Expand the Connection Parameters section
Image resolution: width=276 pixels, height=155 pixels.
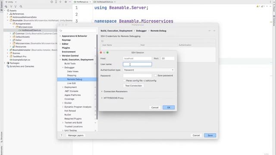tap(102, 92)
